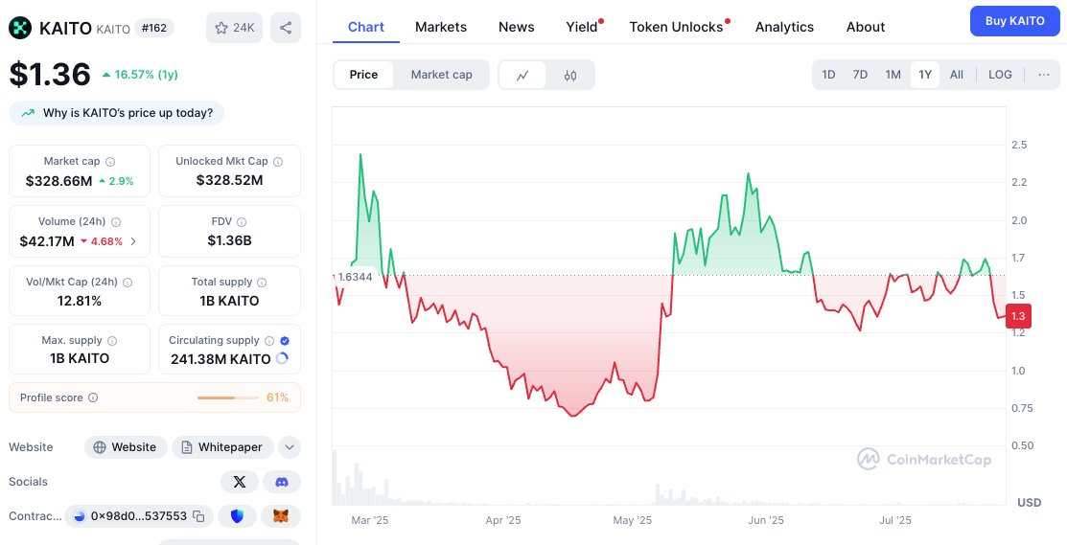Expand Volume (24h) details arrow

coord(132,241)
